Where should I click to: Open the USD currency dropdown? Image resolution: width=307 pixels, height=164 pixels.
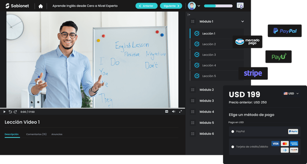(x=291, y=93)
